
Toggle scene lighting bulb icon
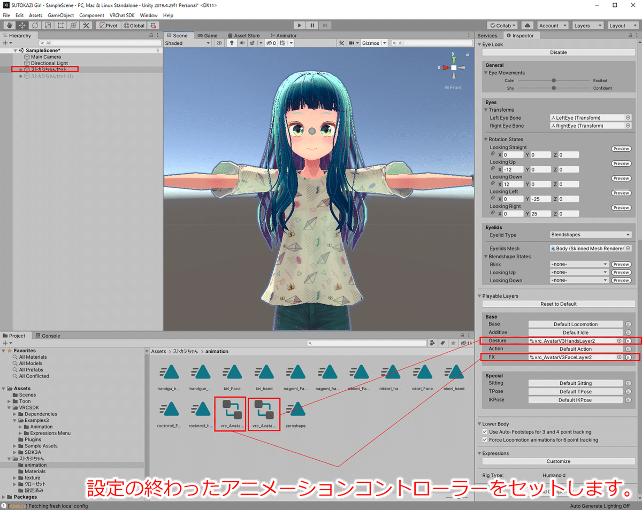232,43
